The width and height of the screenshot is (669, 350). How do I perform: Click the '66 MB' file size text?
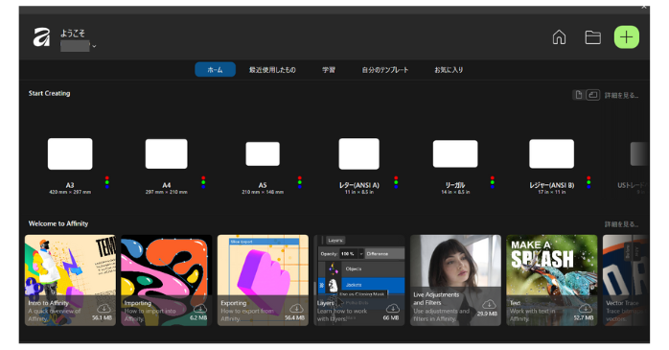click(391, 317)
